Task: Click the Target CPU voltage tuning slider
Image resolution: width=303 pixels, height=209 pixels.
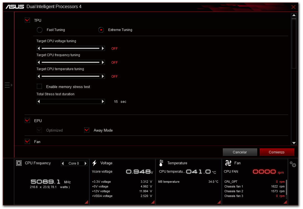Action: coord(71,48)
